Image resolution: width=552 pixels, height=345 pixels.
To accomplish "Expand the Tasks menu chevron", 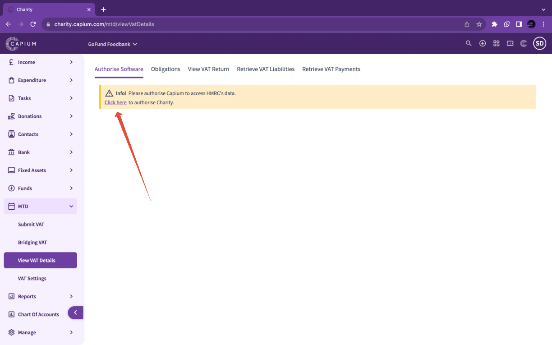I will pyautogui.click(x=71, y=98).
